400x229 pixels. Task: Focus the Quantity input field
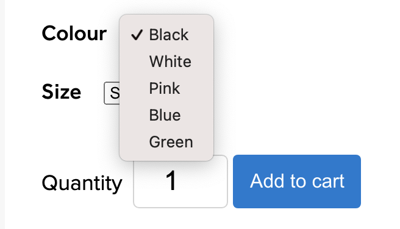[x=180, y=181]
